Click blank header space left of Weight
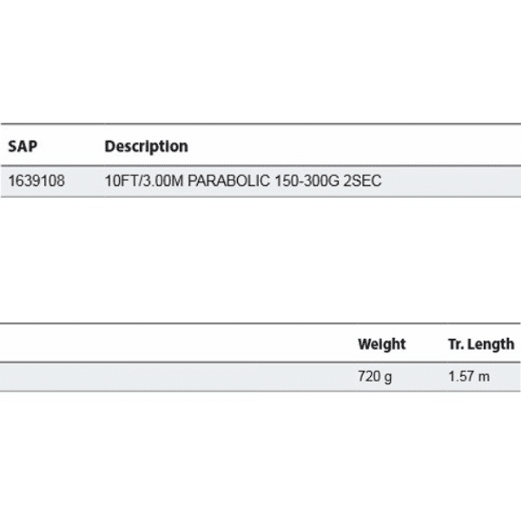The height and width of the screenshot is (521, 521). (x=174, y=344)
